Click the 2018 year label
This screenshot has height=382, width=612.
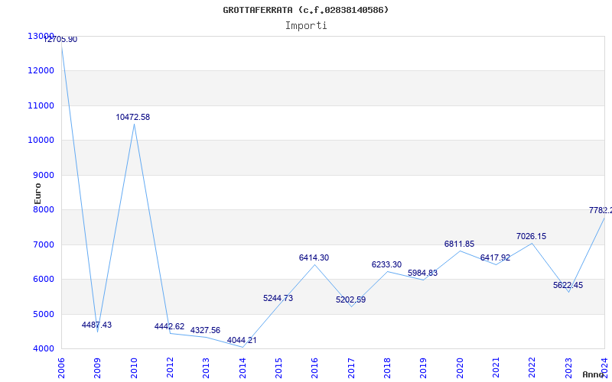point(387,368)
